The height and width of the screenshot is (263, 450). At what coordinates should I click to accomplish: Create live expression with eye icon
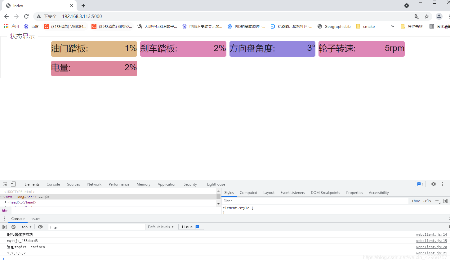pyautogui.click(x=40, y=227)
